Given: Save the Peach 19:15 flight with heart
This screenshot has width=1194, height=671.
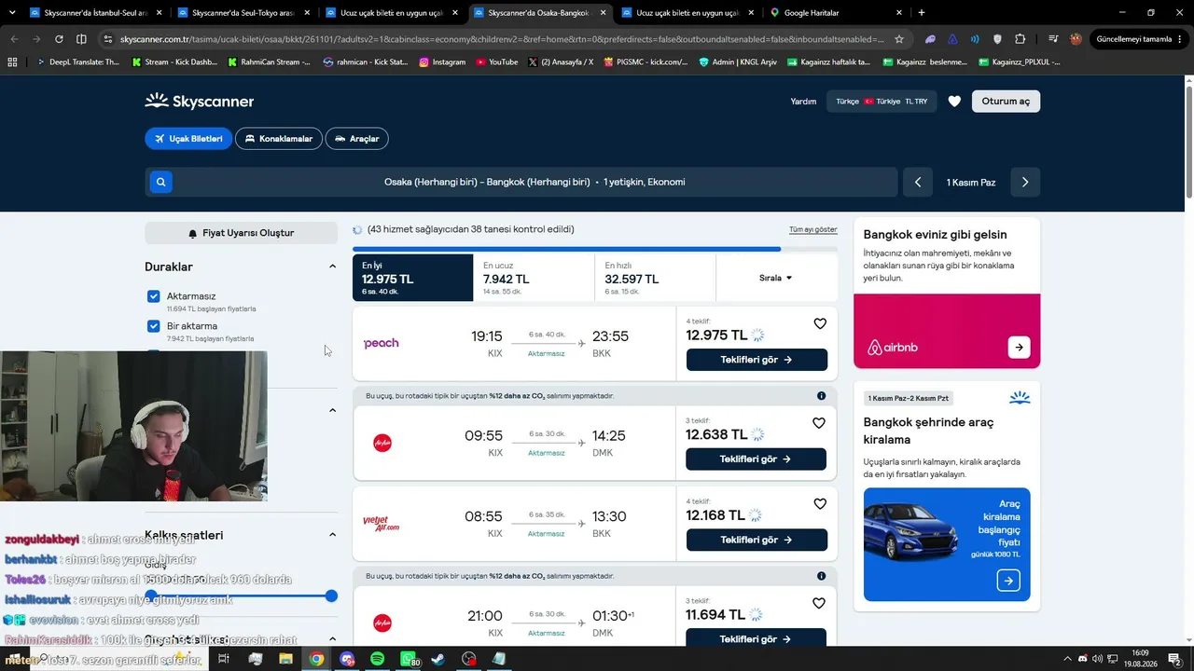Looking at the screenshot, I should (820, 323).
